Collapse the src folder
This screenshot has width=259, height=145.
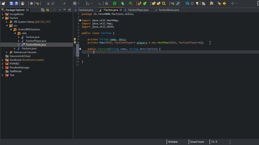(x=7, y=26)
